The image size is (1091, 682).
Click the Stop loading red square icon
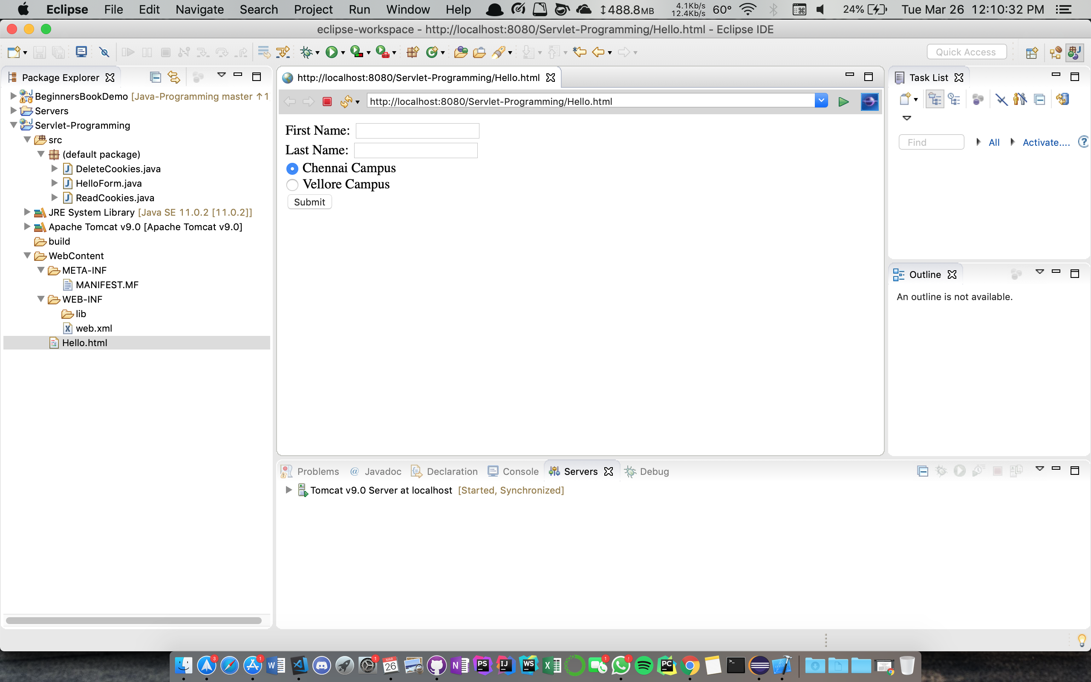[327, 101]
